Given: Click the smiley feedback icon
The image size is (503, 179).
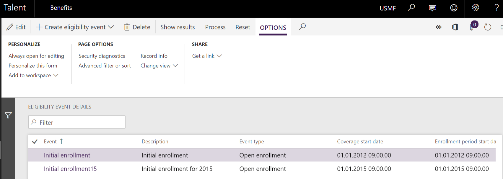Looking at the screenshot, I should click(454, 8).
